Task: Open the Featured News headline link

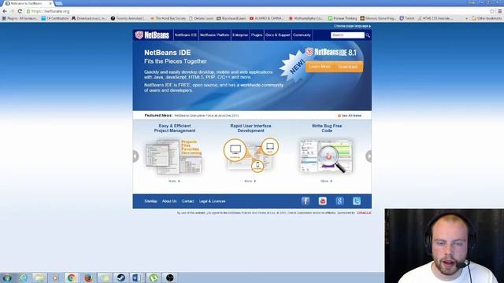Action: (x=206, y=116)
